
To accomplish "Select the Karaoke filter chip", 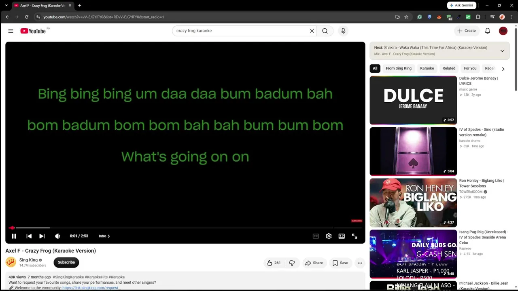I will (x=427, y=68).
